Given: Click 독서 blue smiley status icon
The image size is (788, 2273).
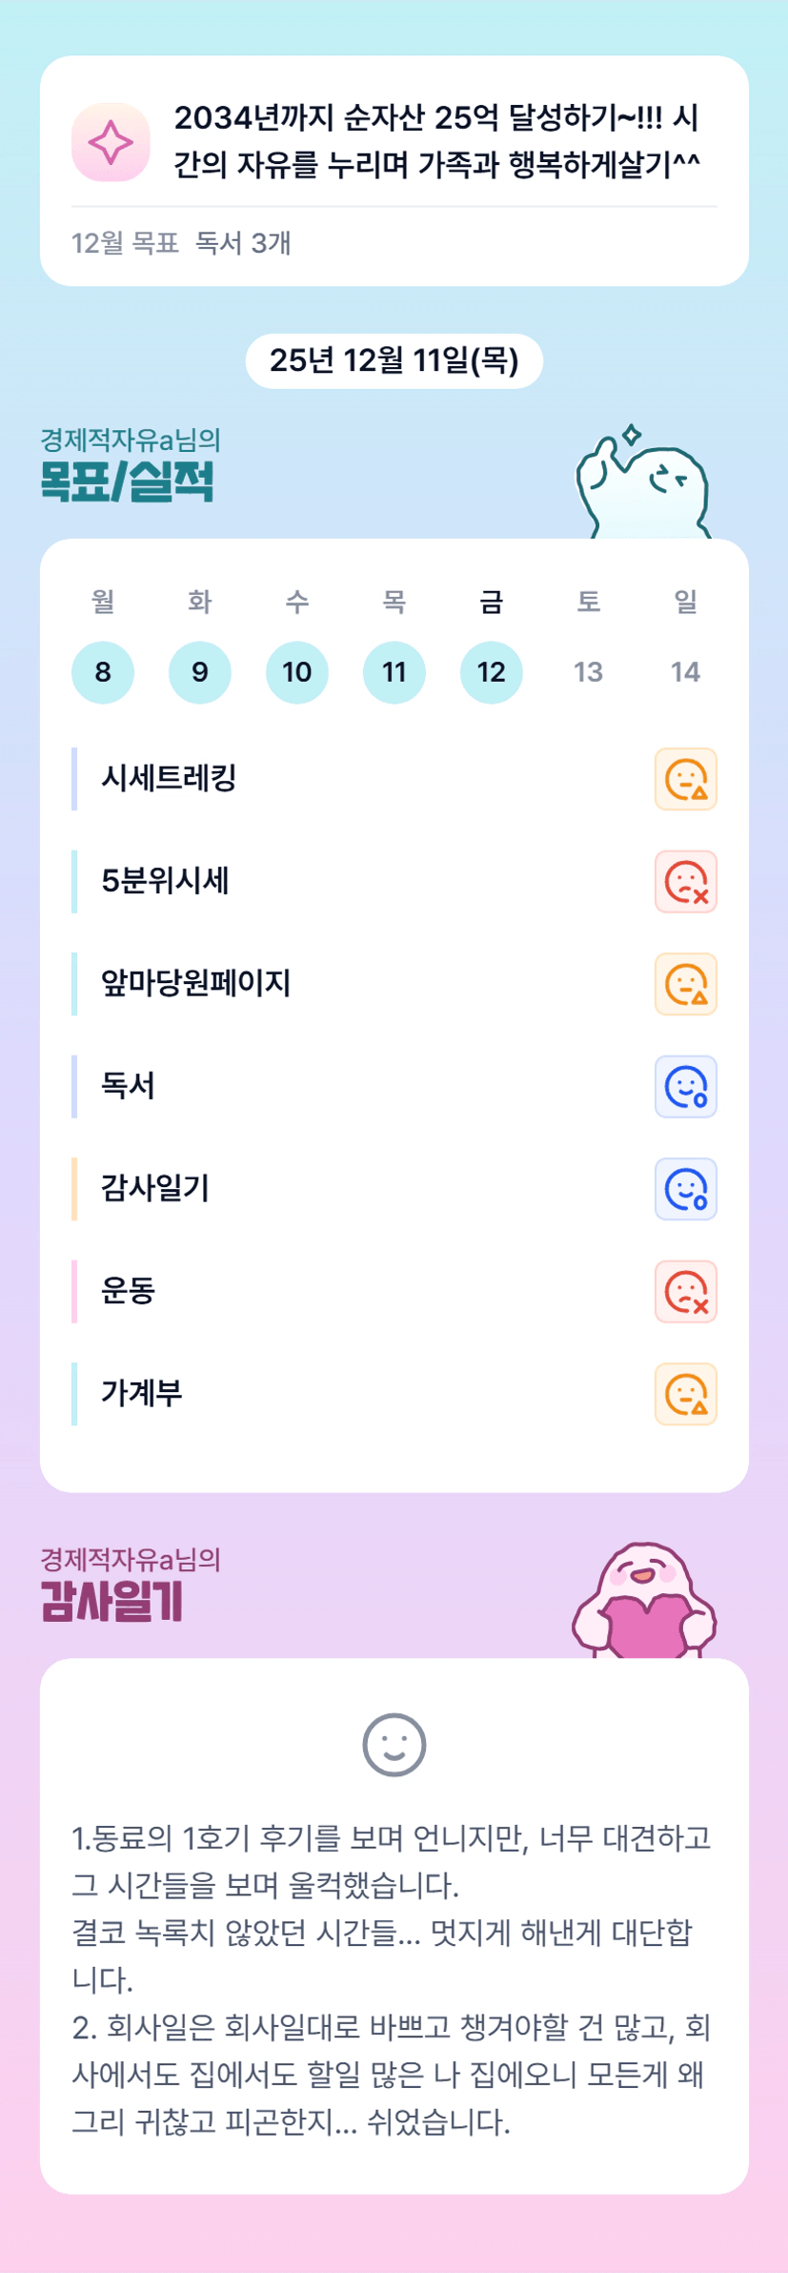Looking at the screenshot, I should pyautogui.click(x=685, y=1087).
